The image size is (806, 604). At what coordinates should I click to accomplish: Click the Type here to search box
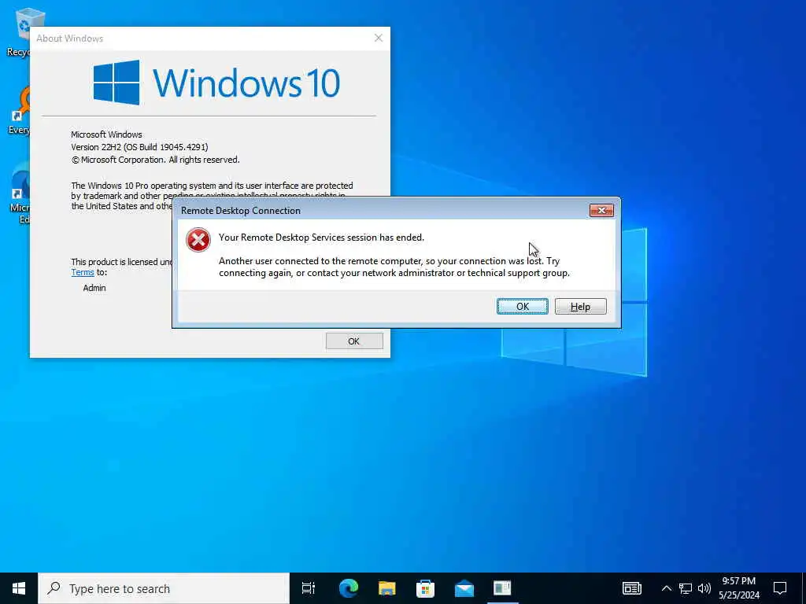point(164,588)
